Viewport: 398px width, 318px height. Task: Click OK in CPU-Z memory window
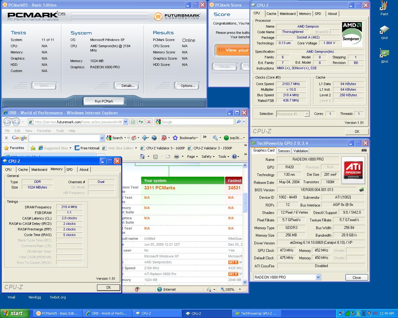[x=109, y=288]
